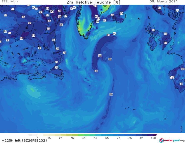Click the color scale value '15'
The image size is (185, 143).
[x=49, y=138]
